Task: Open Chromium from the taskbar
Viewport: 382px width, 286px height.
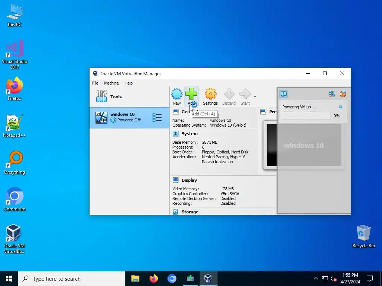Action: (172, 279)
